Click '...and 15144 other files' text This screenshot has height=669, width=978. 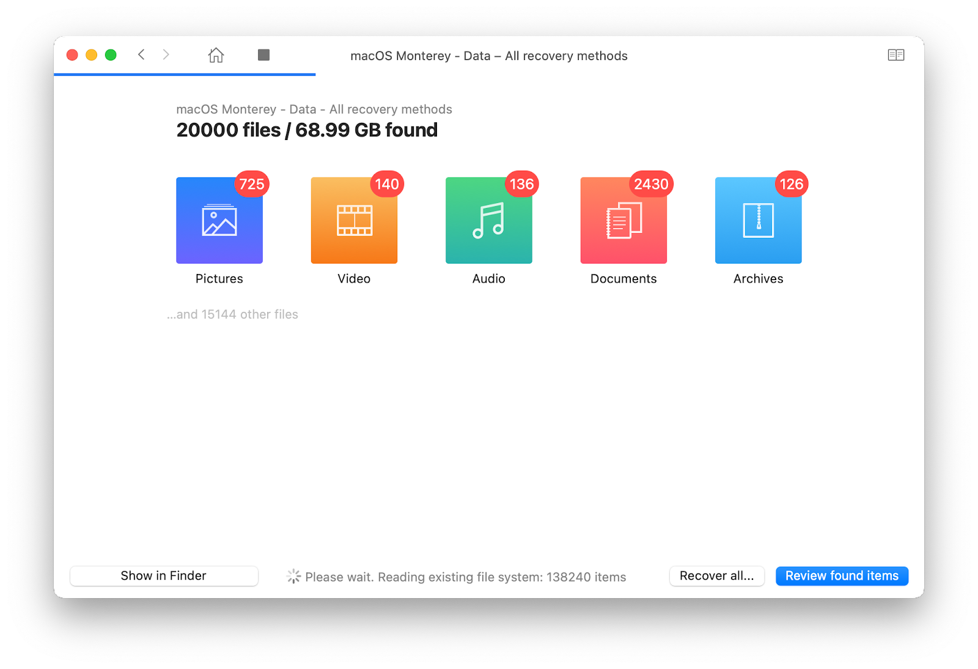coord(232,314)
